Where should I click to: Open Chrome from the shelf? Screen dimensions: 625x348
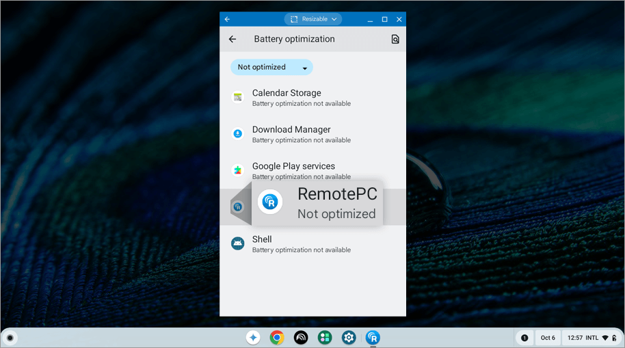pyautogui.click(x=277, y=337)
